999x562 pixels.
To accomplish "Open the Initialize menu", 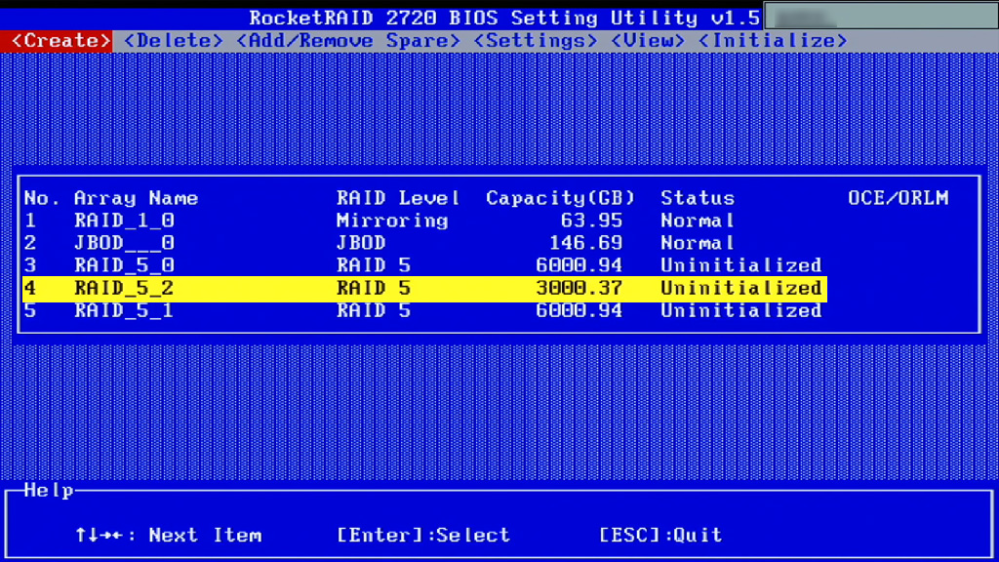I will 773,41.
